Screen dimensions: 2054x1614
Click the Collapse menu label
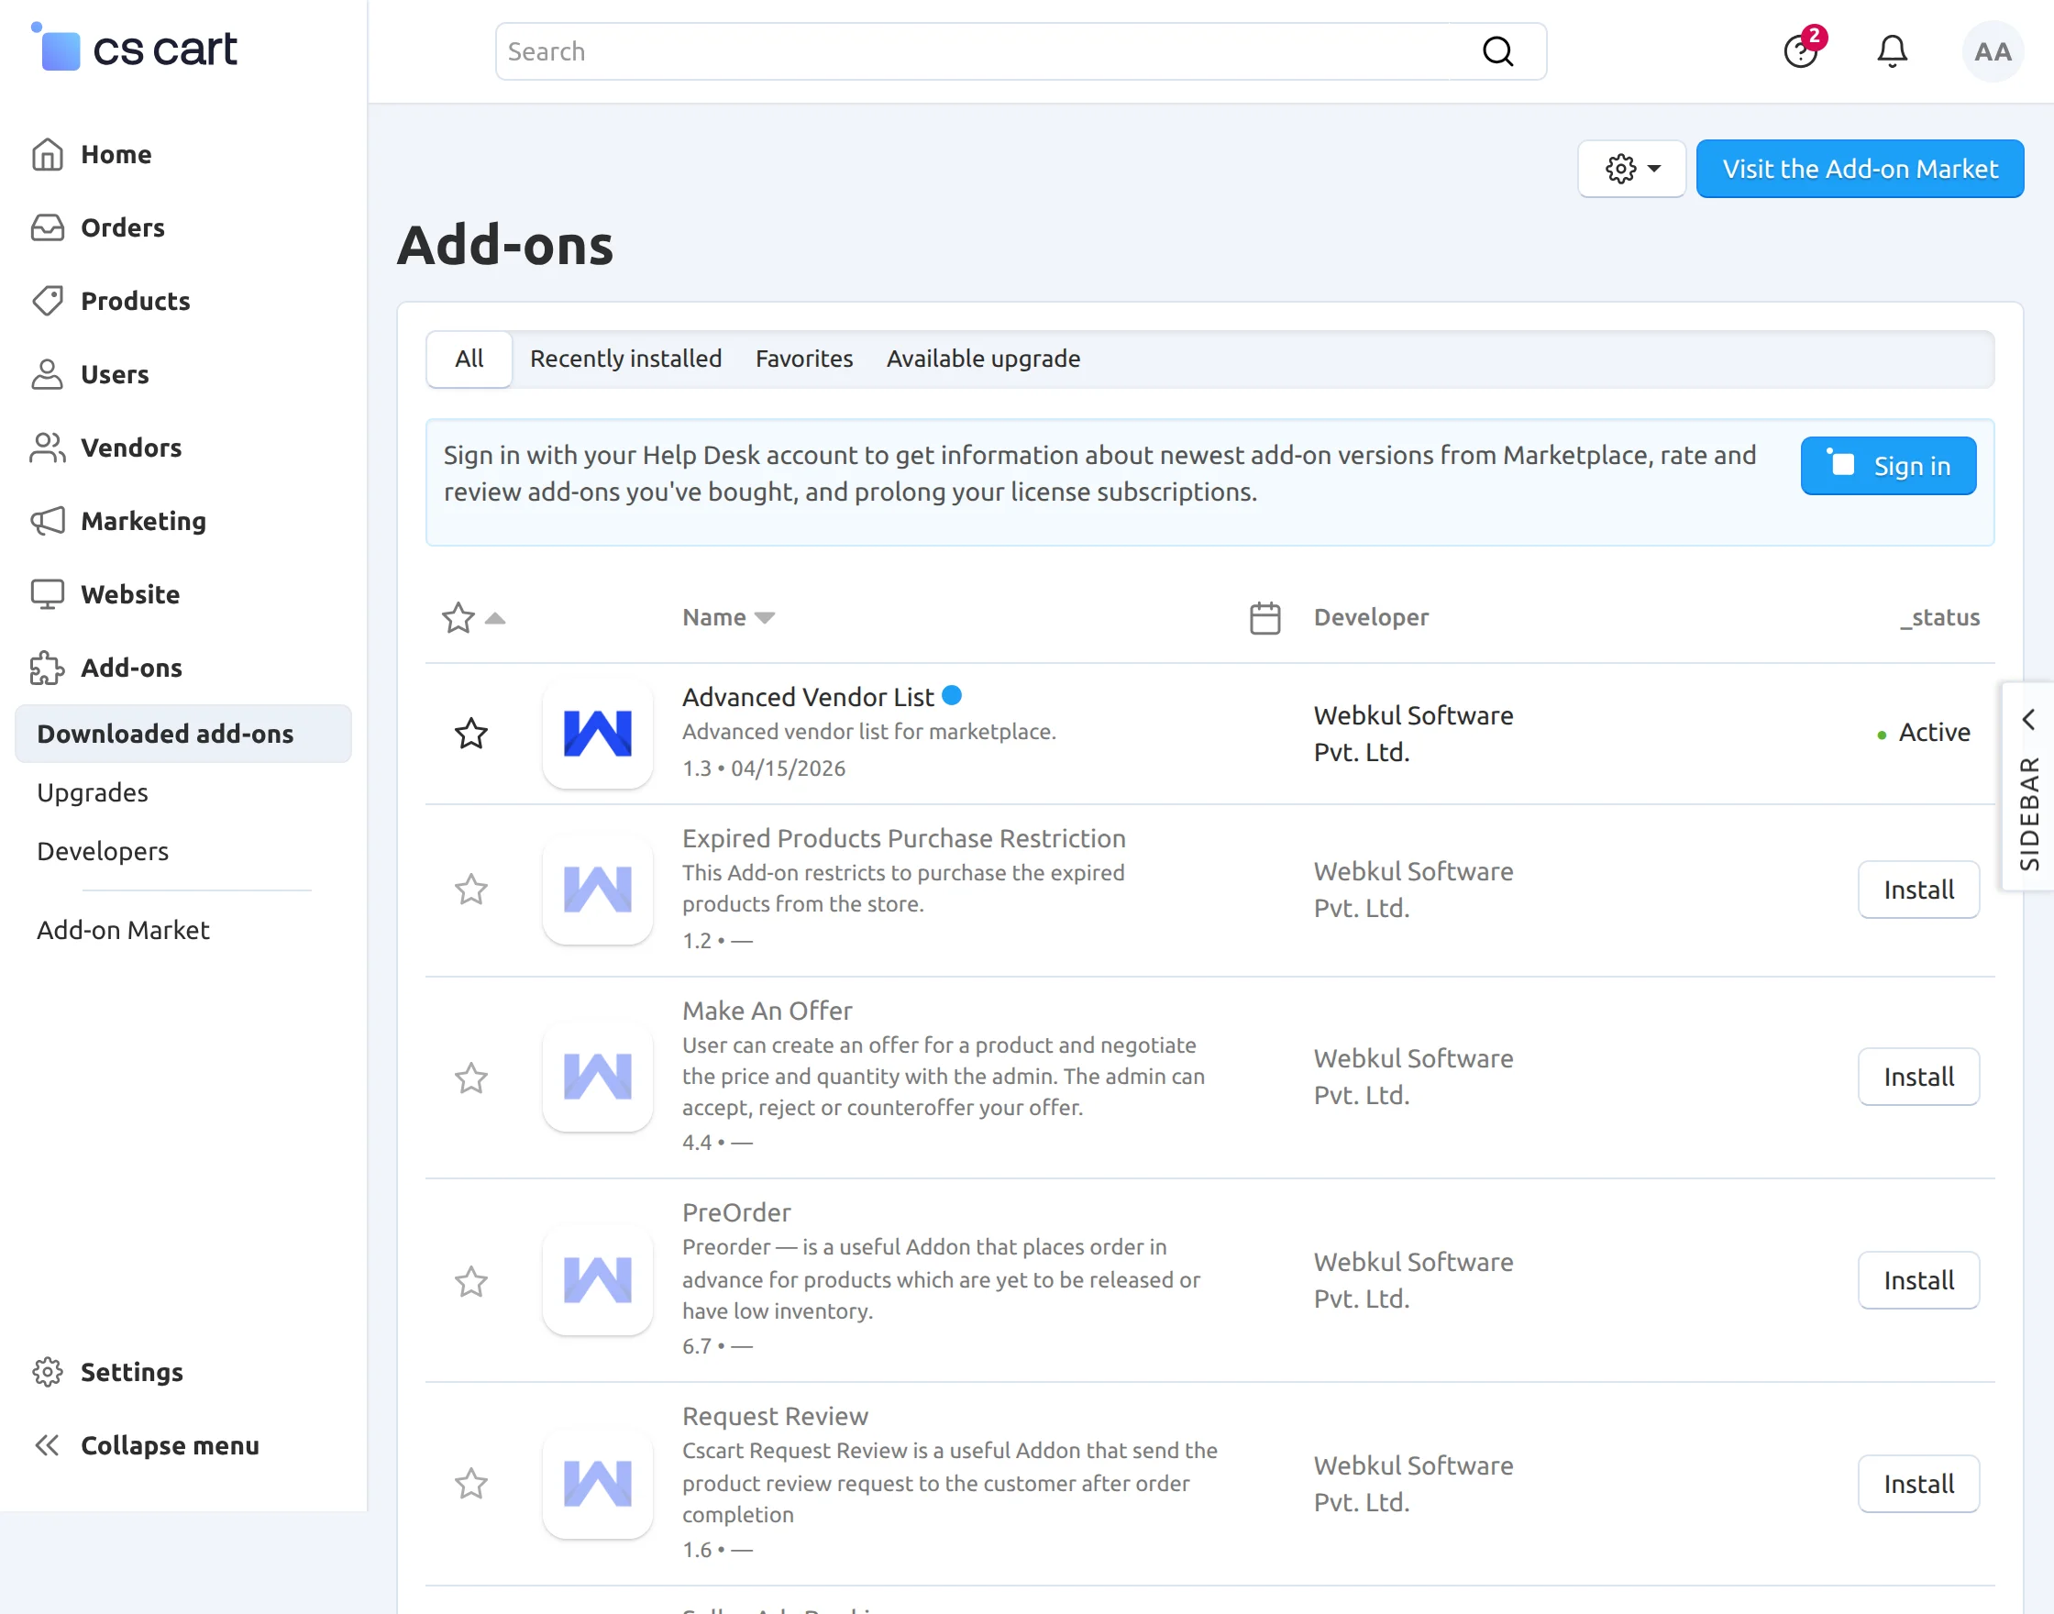(170, 1445)
